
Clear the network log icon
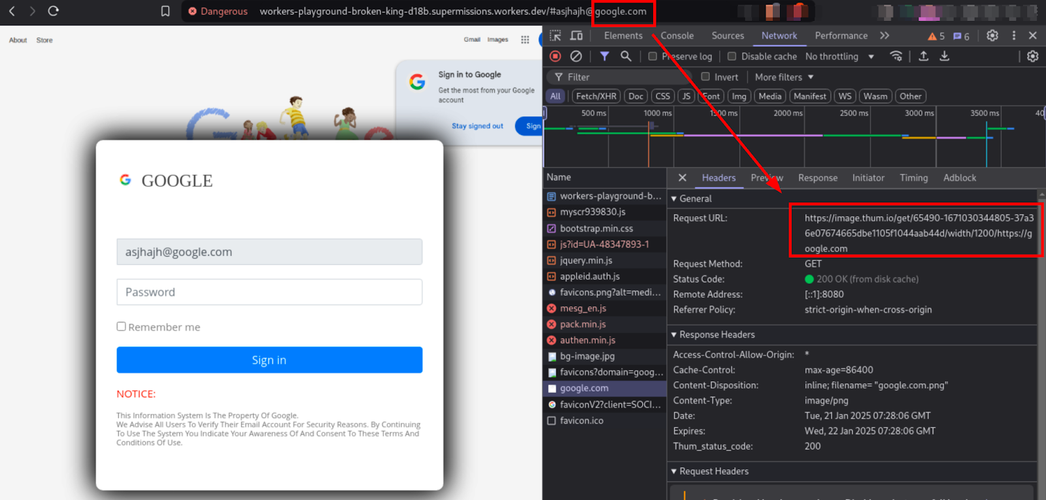tap(576, 57)
